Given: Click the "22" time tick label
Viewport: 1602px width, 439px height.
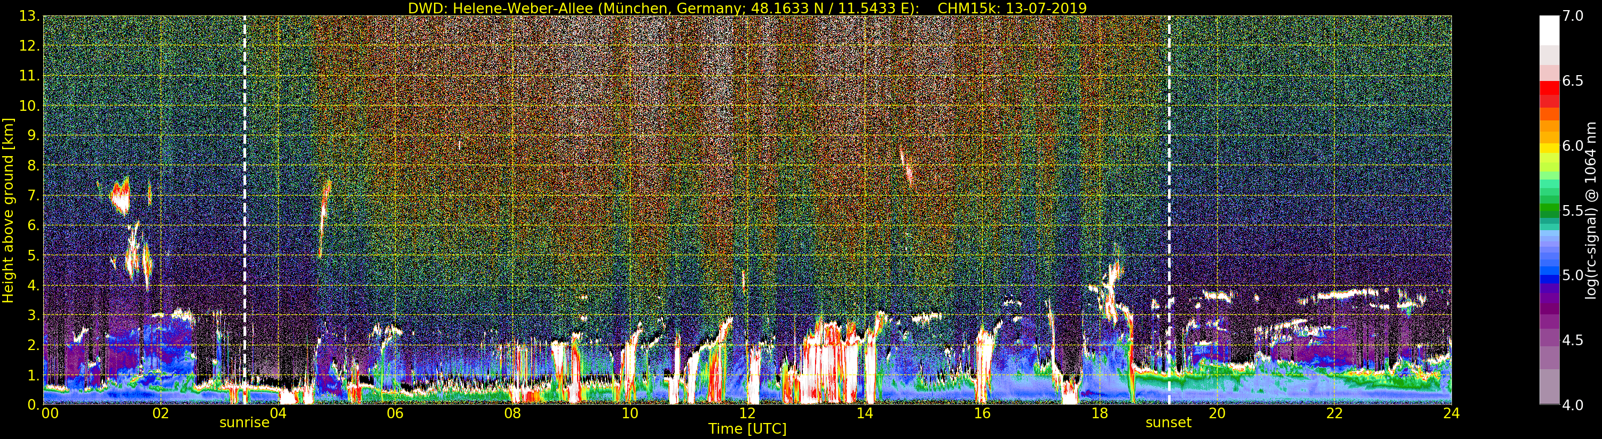Looking at the screenshot, I should point(1335,413).
